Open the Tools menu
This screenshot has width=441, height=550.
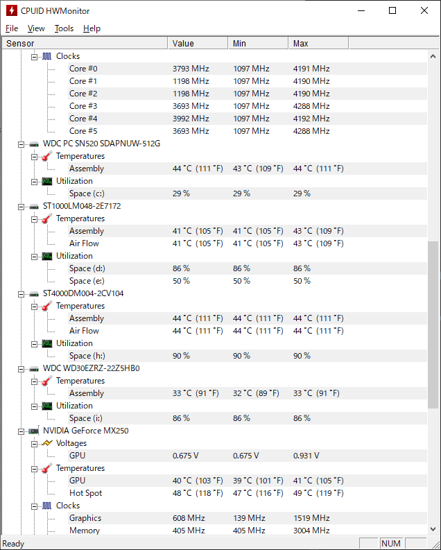64,28
